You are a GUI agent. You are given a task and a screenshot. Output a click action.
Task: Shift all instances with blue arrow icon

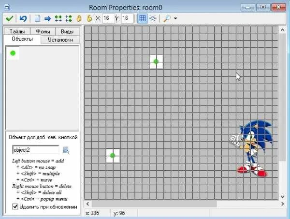coord(48,18)
